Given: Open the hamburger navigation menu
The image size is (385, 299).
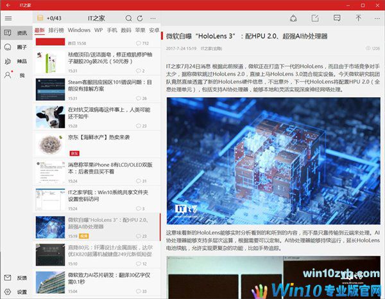Looking at the screenshot, I should pos(8,18).
